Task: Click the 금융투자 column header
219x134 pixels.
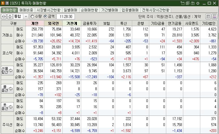Action: pyautogui.click(x=90, y=23)
